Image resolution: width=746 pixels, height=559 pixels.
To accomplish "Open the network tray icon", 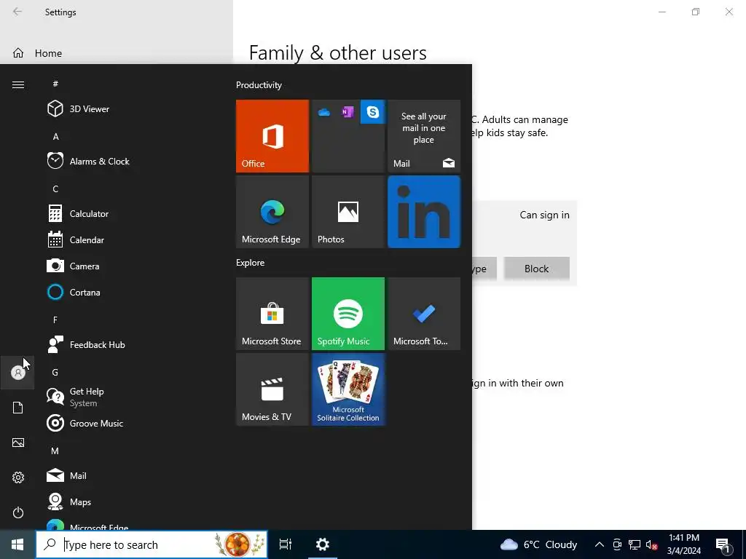I will [635, 544].
